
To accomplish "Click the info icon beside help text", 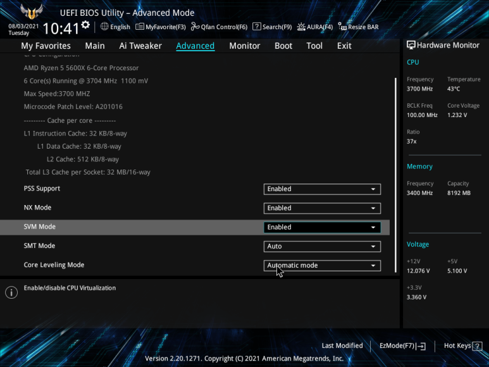I will [x=11, y=292].
